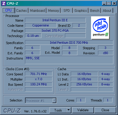This screenshot has width=118, height=115.
Task: Click the empty Core Voltage field
Action: [x=75, y=36]
